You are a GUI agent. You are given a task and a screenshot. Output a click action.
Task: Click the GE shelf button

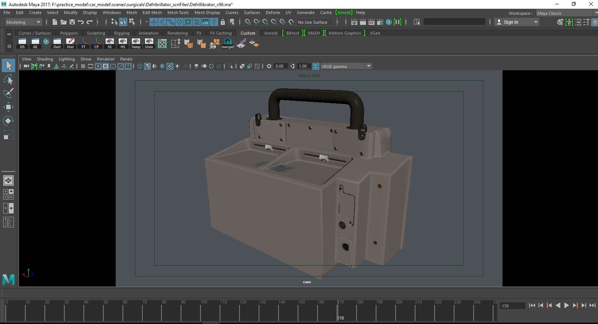pos(35,44)
